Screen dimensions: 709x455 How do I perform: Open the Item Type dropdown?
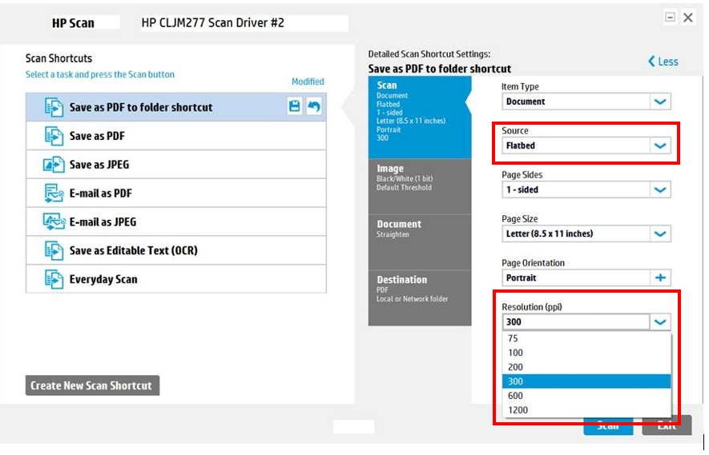coord(660,102)
